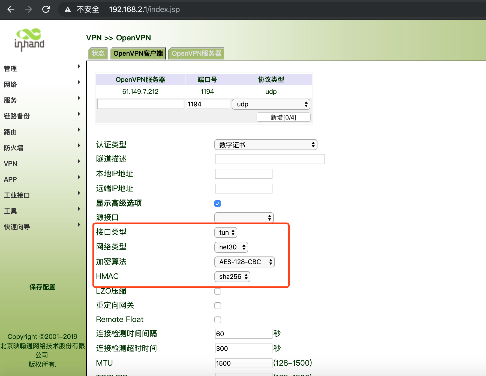Open the 认证类型 dropdown
This screenshot has height=376, width=486.
[x=266, y=145]
